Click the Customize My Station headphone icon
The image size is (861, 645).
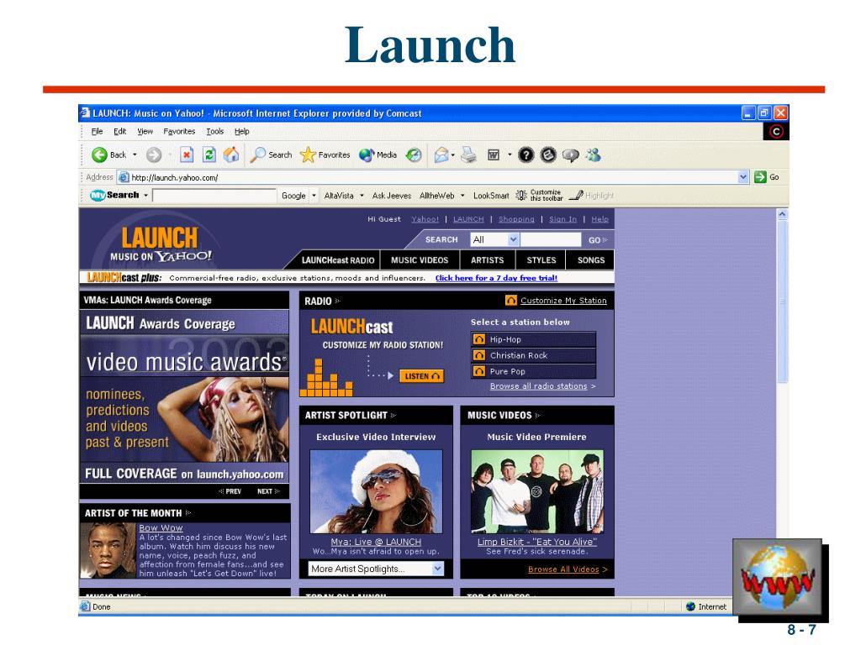click(510, 300)
